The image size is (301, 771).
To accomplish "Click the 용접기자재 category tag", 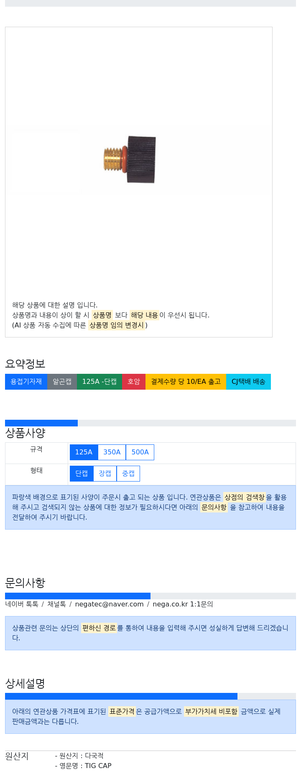I will [x=26, y=382].
